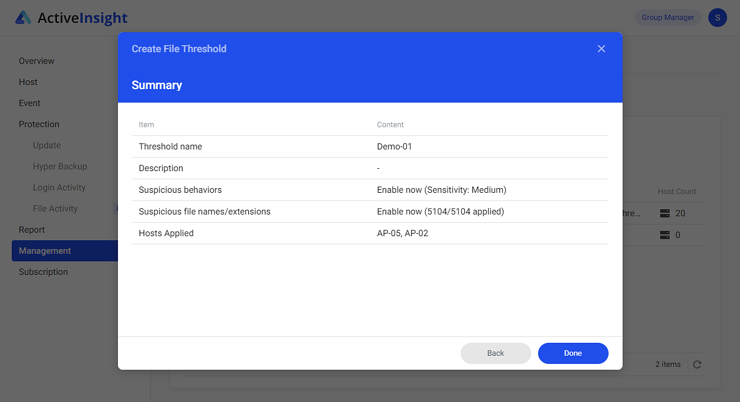Open File Activity under Protection
The height and width of the screenshot is (402, 740).
[55, 208]
